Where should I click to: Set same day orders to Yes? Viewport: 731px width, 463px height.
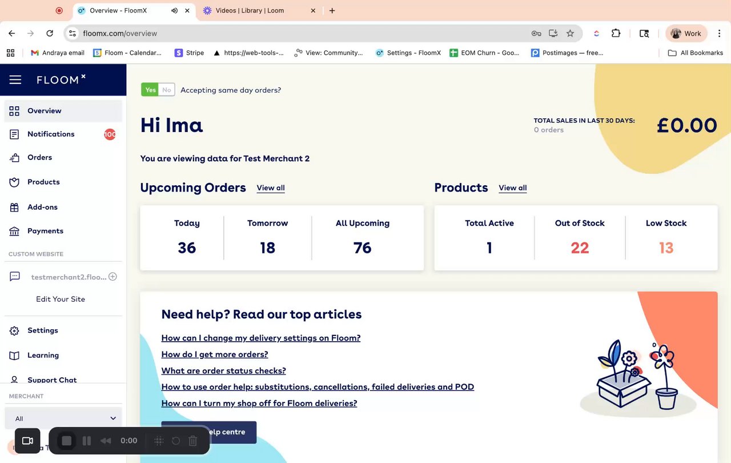[150, 90]
